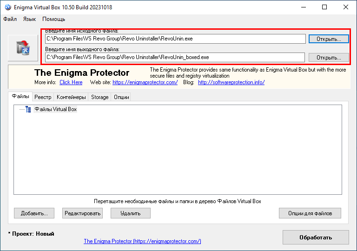The height and width of the screenshot is (251, 357).
Task: Click the Enigma Virtual Box title bar icon
Action: pos(8,7)
